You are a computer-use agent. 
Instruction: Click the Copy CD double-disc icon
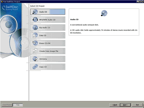pos(35,67)
